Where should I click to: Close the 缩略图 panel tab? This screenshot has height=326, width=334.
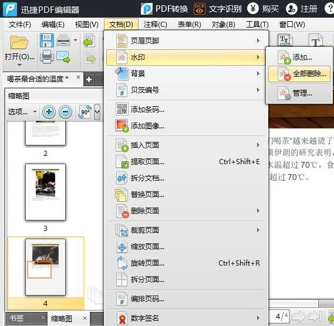(x=85, y=318)
